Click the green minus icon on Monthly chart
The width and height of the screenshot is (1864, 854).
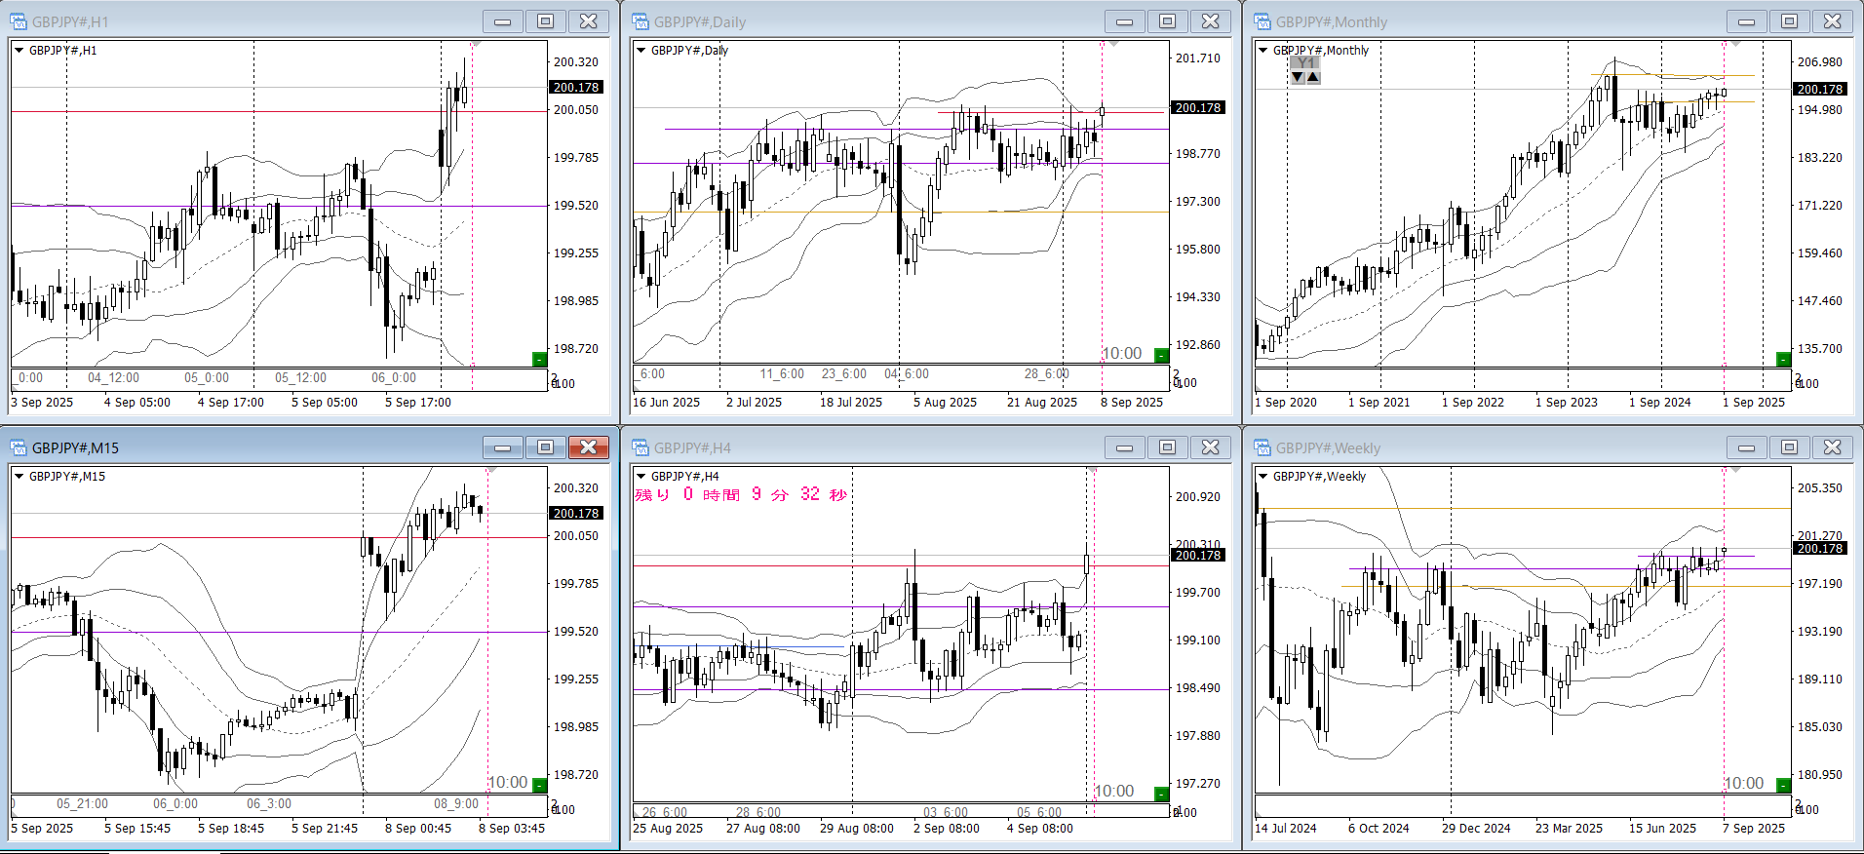[x=1783, y=360]
